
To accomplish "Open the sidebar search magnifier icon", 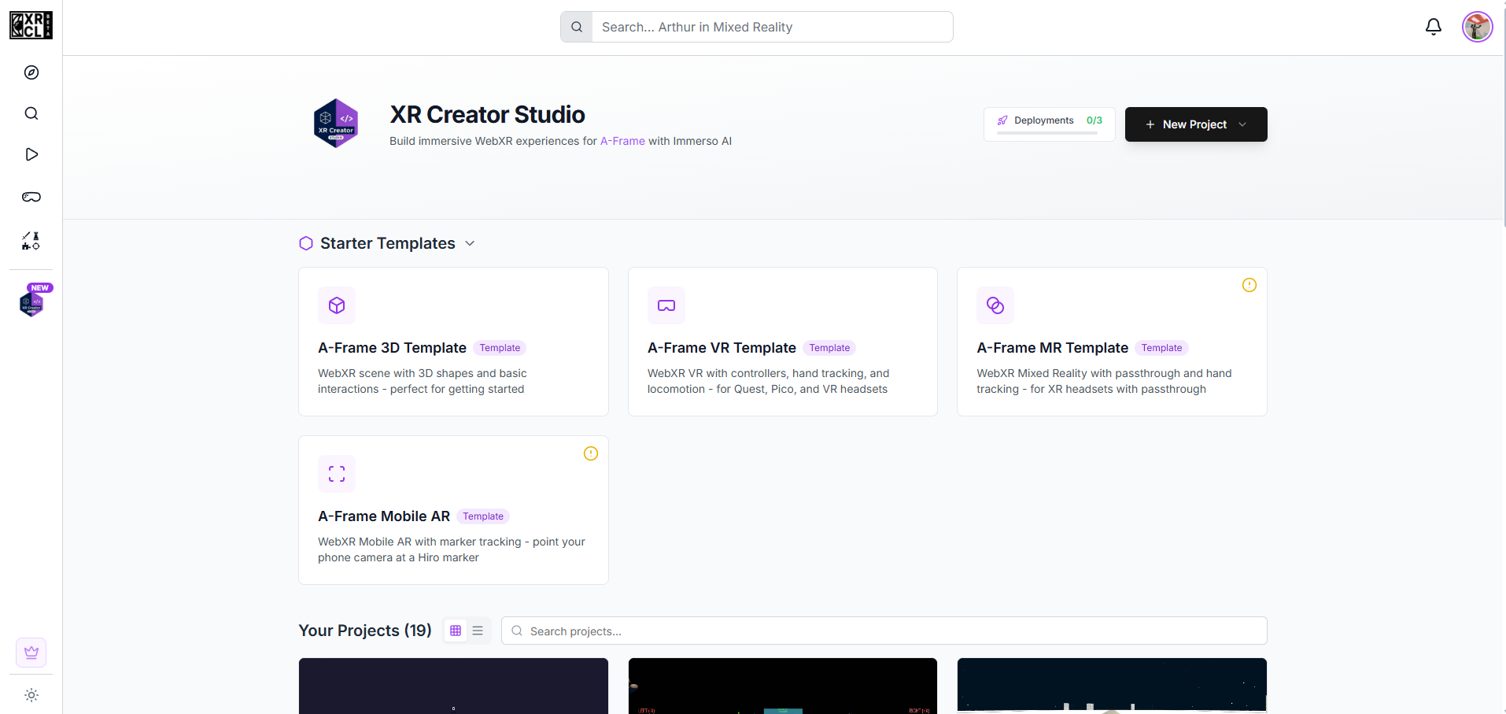I will click(x=31, y=113).
